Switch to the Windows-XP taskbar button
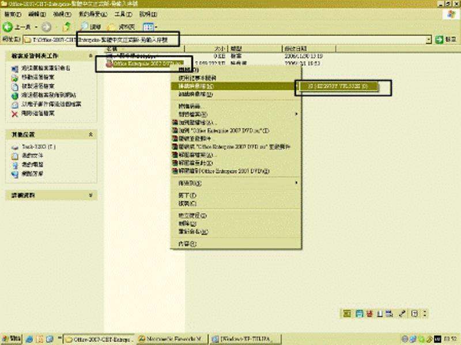The width and height of the screenshot is (461, 345). tap(245, 339)
